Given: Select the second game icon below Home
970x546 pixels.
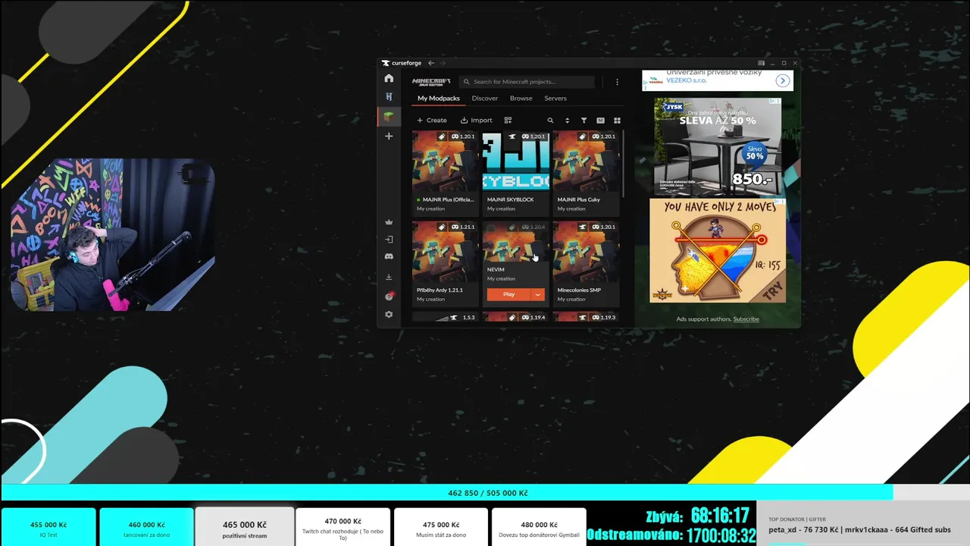Looking at the screenshot, I should point(389,97).
